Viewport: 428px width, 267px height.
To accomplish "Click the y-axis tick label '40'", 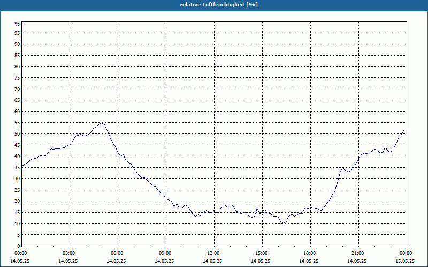I will (17, 156).
